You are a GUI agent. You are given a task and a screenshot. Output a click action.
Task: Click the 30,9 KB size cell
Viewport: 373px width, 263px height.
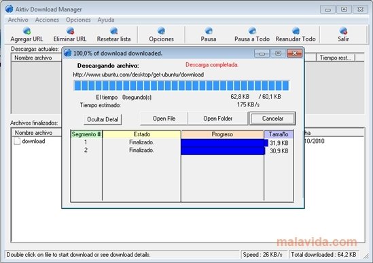pos(279,151)
